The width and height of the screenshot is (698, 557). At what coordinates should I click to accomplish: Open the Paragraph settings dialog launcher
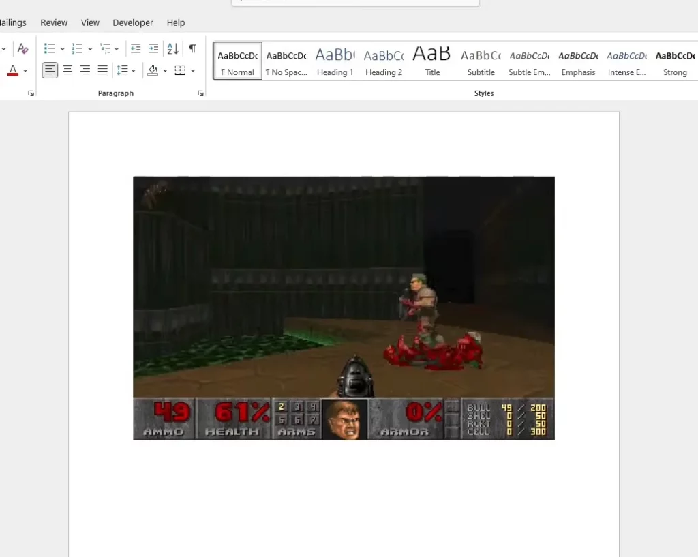pos(201,93)
